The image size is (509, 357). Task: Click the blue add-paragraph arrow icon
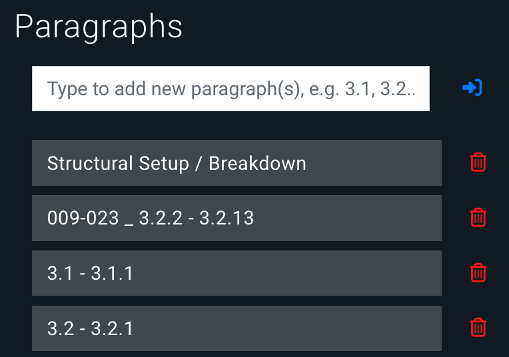click(x=472, y=88)
